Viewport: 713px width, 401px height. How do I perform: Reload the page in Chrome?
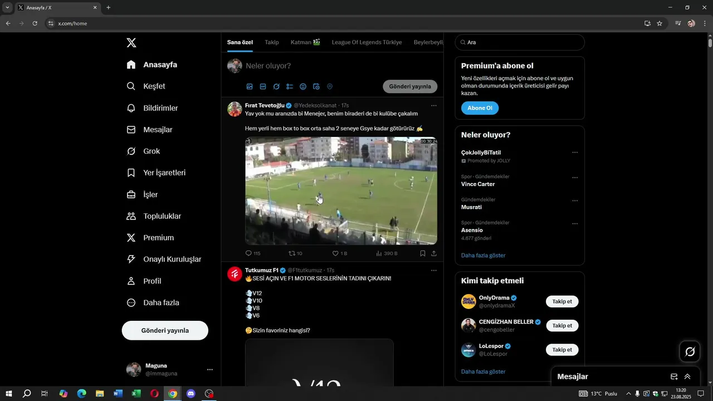coord(35,23)
